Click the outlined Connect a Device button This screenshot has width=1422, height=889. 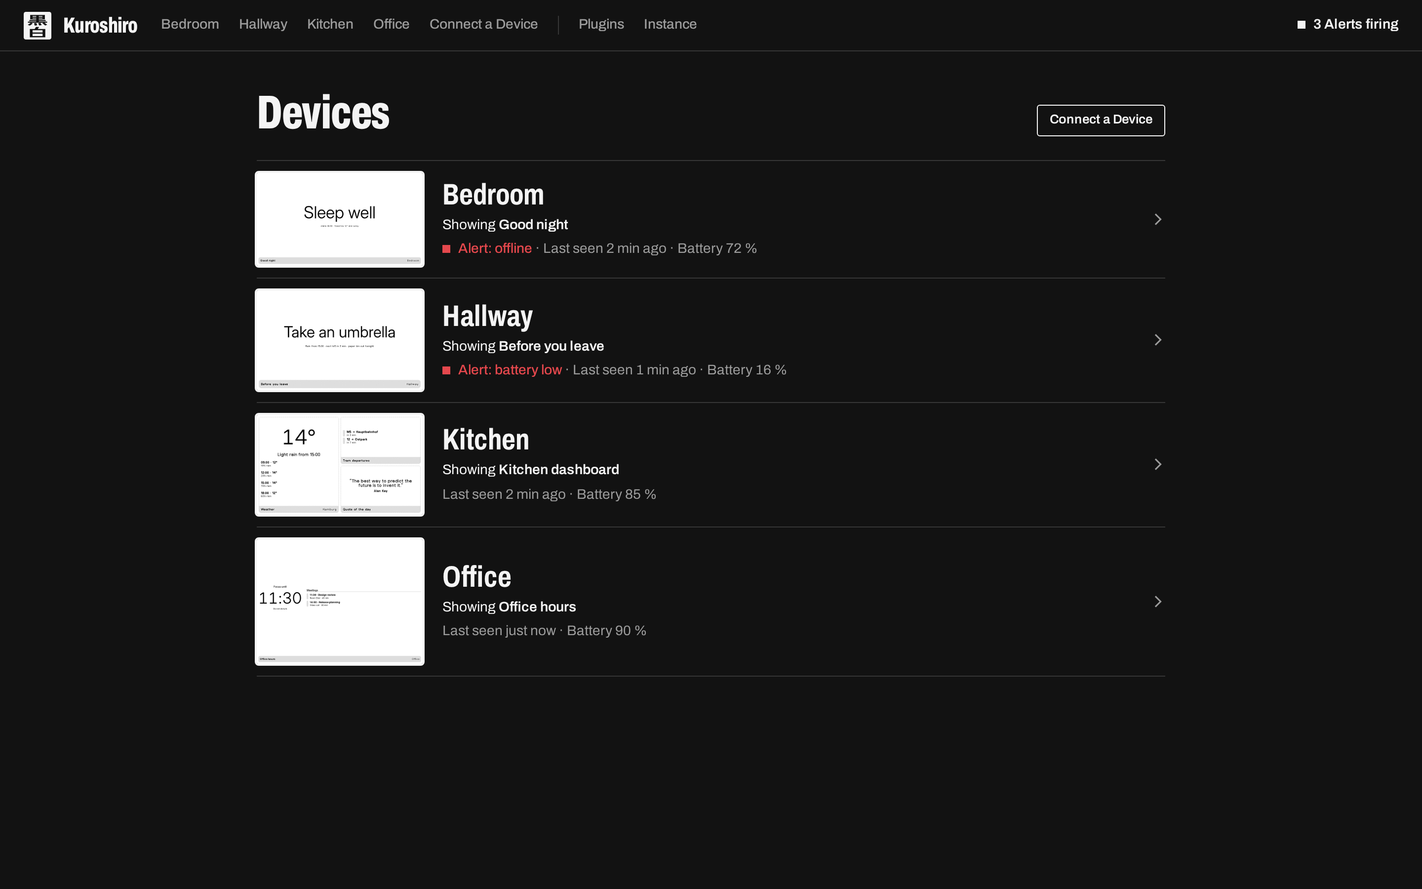point(1101,120)
